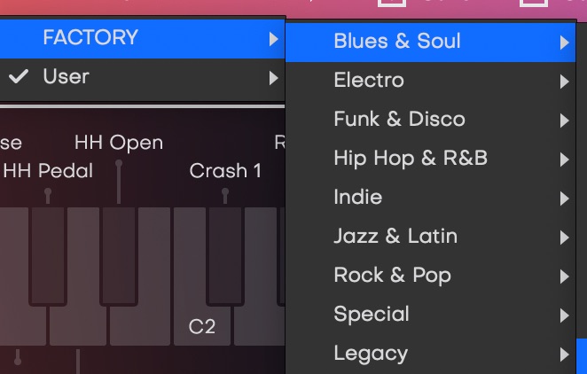This screenshot has width=587, height=374.
Task: Select the FACTORY presets menu item
Action: pos(90,38)
